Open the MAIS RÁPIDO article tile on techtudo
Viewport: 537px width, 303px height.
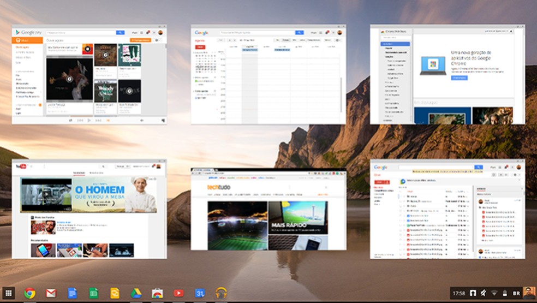tap(298, 218)
